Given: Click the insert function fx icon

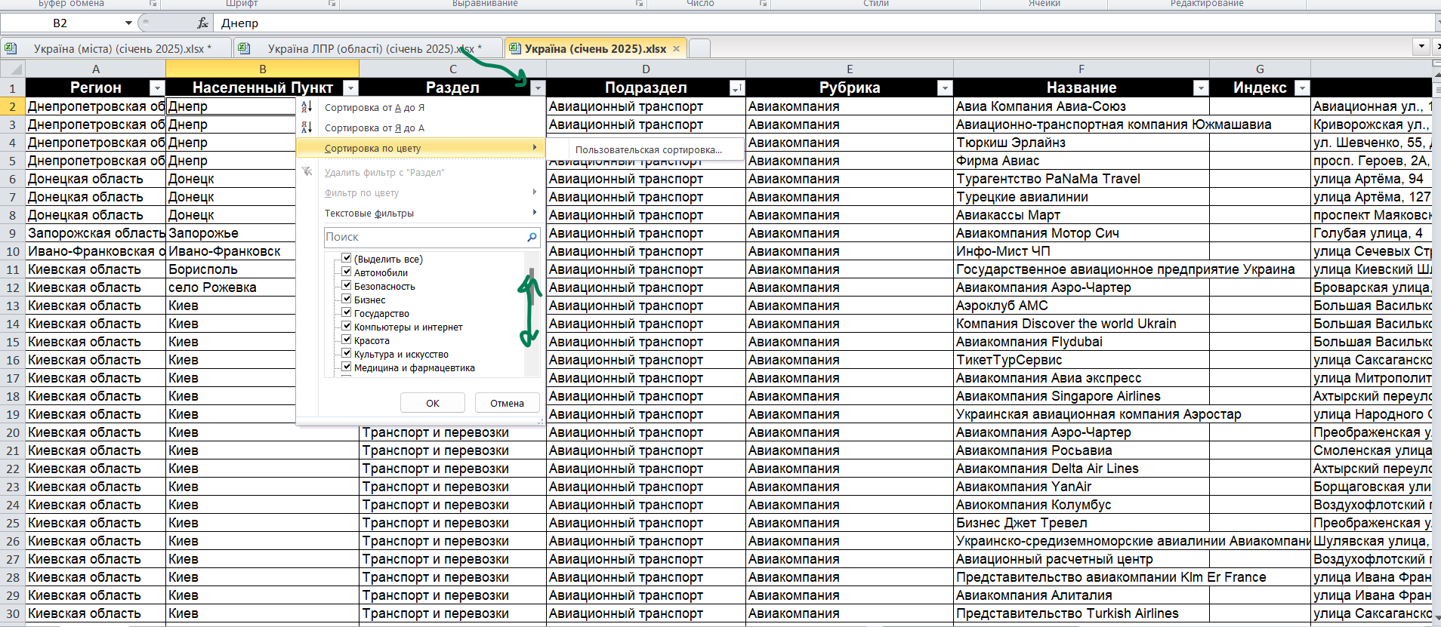Looking at the screenshot, I should point(202,23).
